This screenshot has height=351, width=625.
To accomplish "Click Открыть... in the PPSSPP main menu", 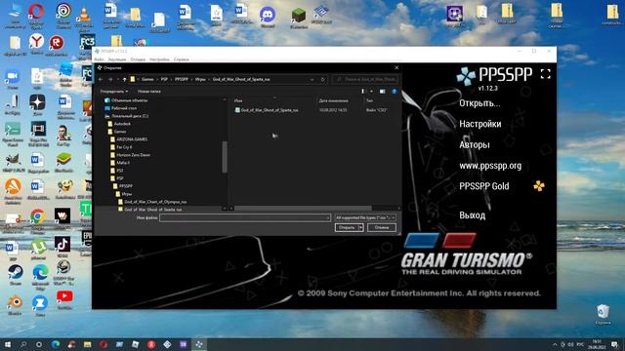I will pyautogui.click(x=479, y=103).
